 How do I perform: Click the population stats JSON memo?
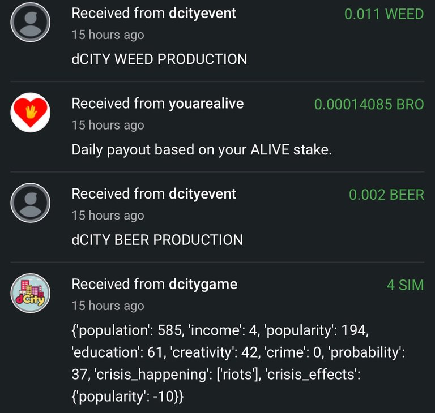[238, 363]
